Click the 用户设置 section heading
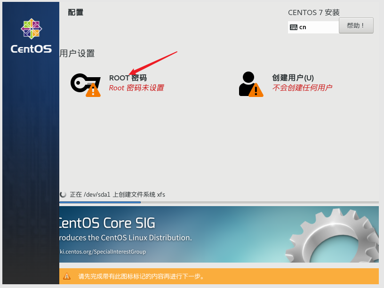 pos(77,53)
